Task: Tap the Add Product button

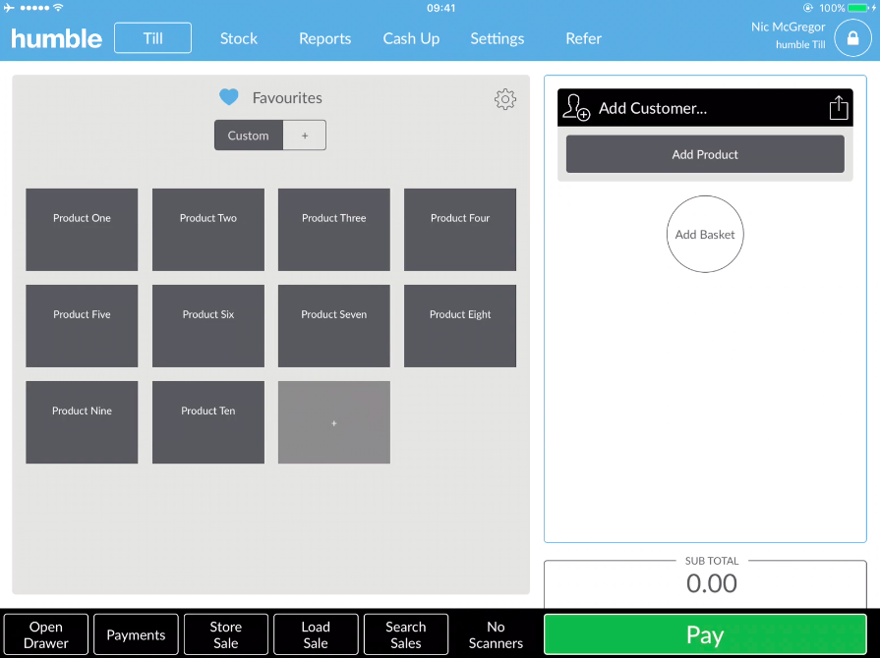Action: [705, 154]
